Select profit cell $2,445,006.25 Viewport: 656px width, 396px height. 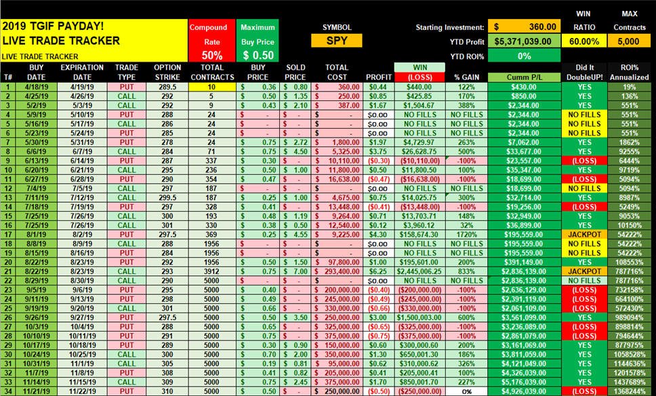coord(419,271)
